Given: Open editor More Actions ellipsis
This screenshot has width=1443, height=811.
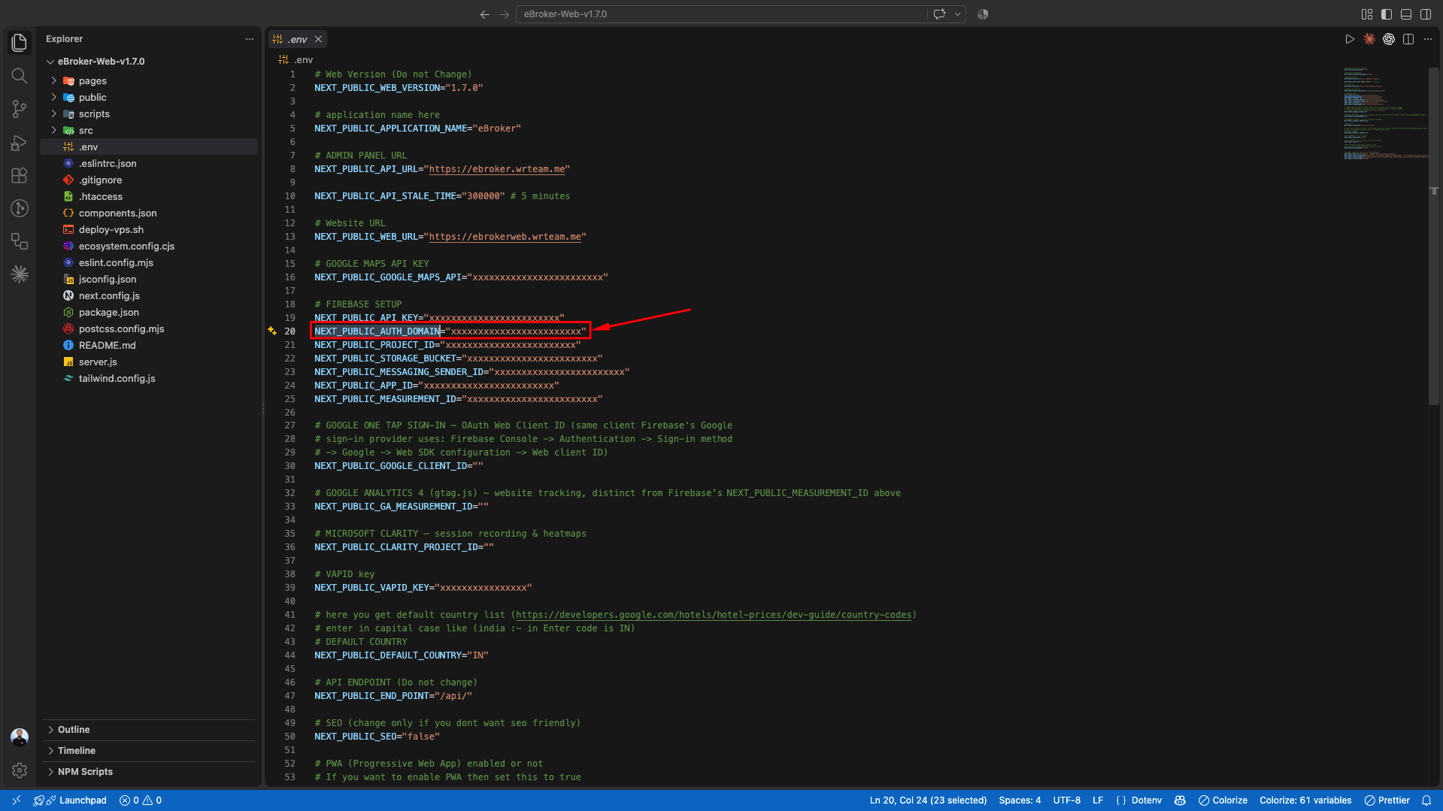Looking at the screenshot, I should [1428, 39].
